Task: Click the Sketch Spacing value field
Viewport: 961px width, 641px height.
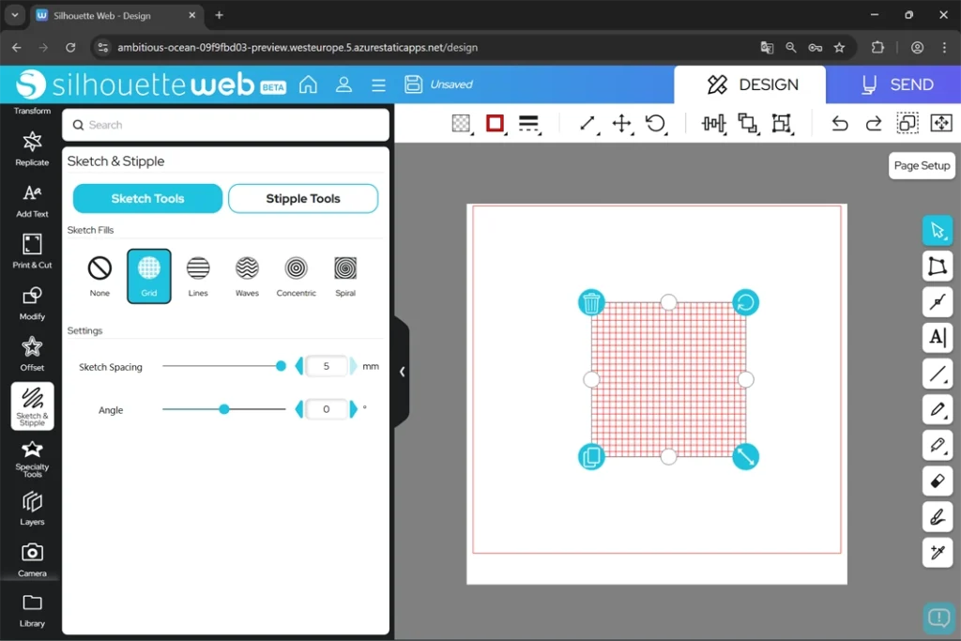Action: pos(327,366)
